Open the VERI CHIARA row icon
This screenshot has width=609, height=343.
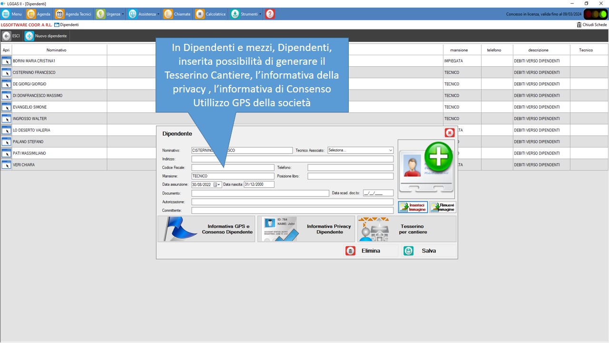pyautogui.click(x=6, y=165)
